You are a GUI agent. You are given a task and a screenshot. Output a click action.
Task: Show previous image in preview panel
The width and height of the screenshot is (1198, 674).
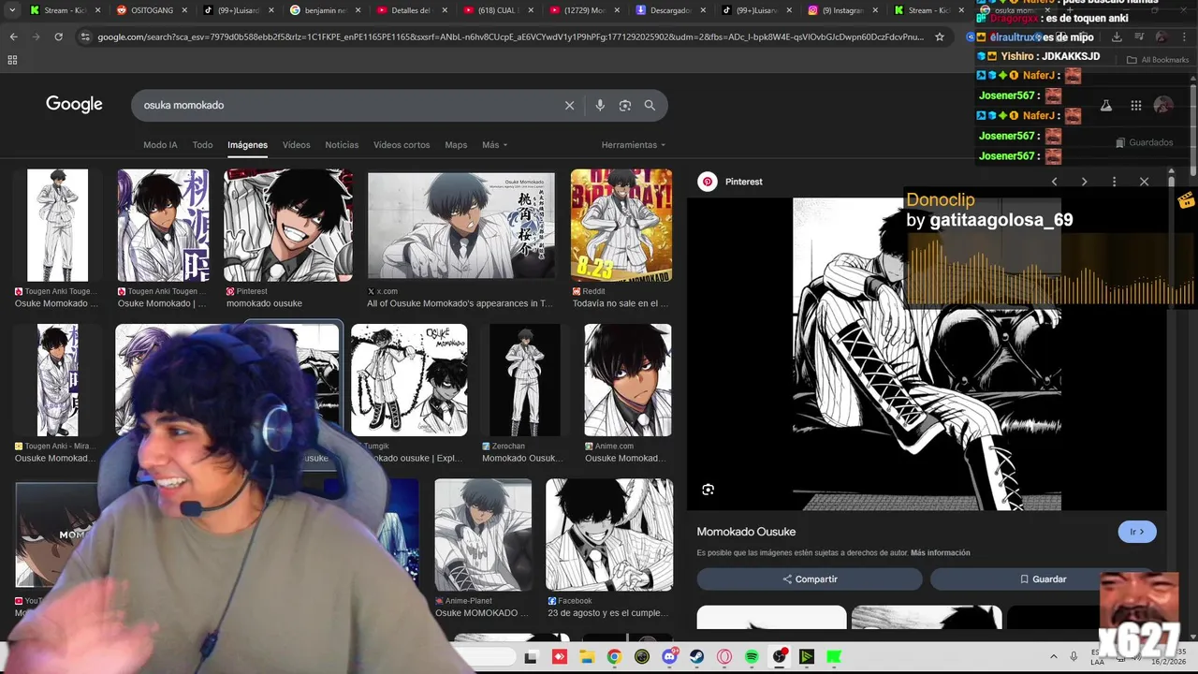(1054, 182)
